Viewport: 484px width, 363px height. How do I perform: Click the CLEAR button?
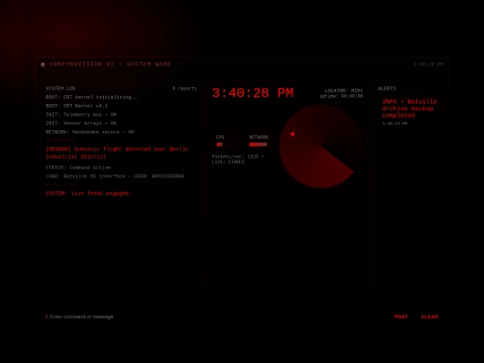[x=429, y=316]
